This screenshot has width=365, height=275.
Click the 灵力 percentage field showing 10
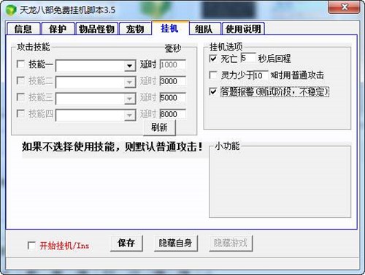point(261,75)
